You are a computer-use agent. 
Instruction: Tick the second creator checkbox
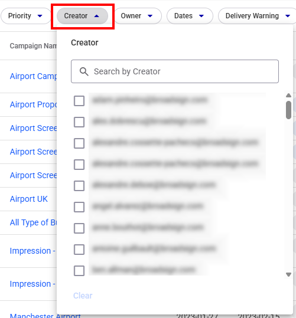pyautogui.click(x=79, y=122)
